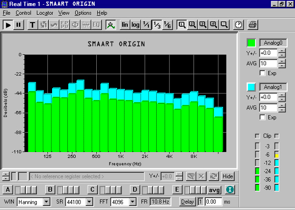Step the reference trace Y+/- spinner
Image resolution: width=295 pixels, height=210 pixels.
pos(179,176)
